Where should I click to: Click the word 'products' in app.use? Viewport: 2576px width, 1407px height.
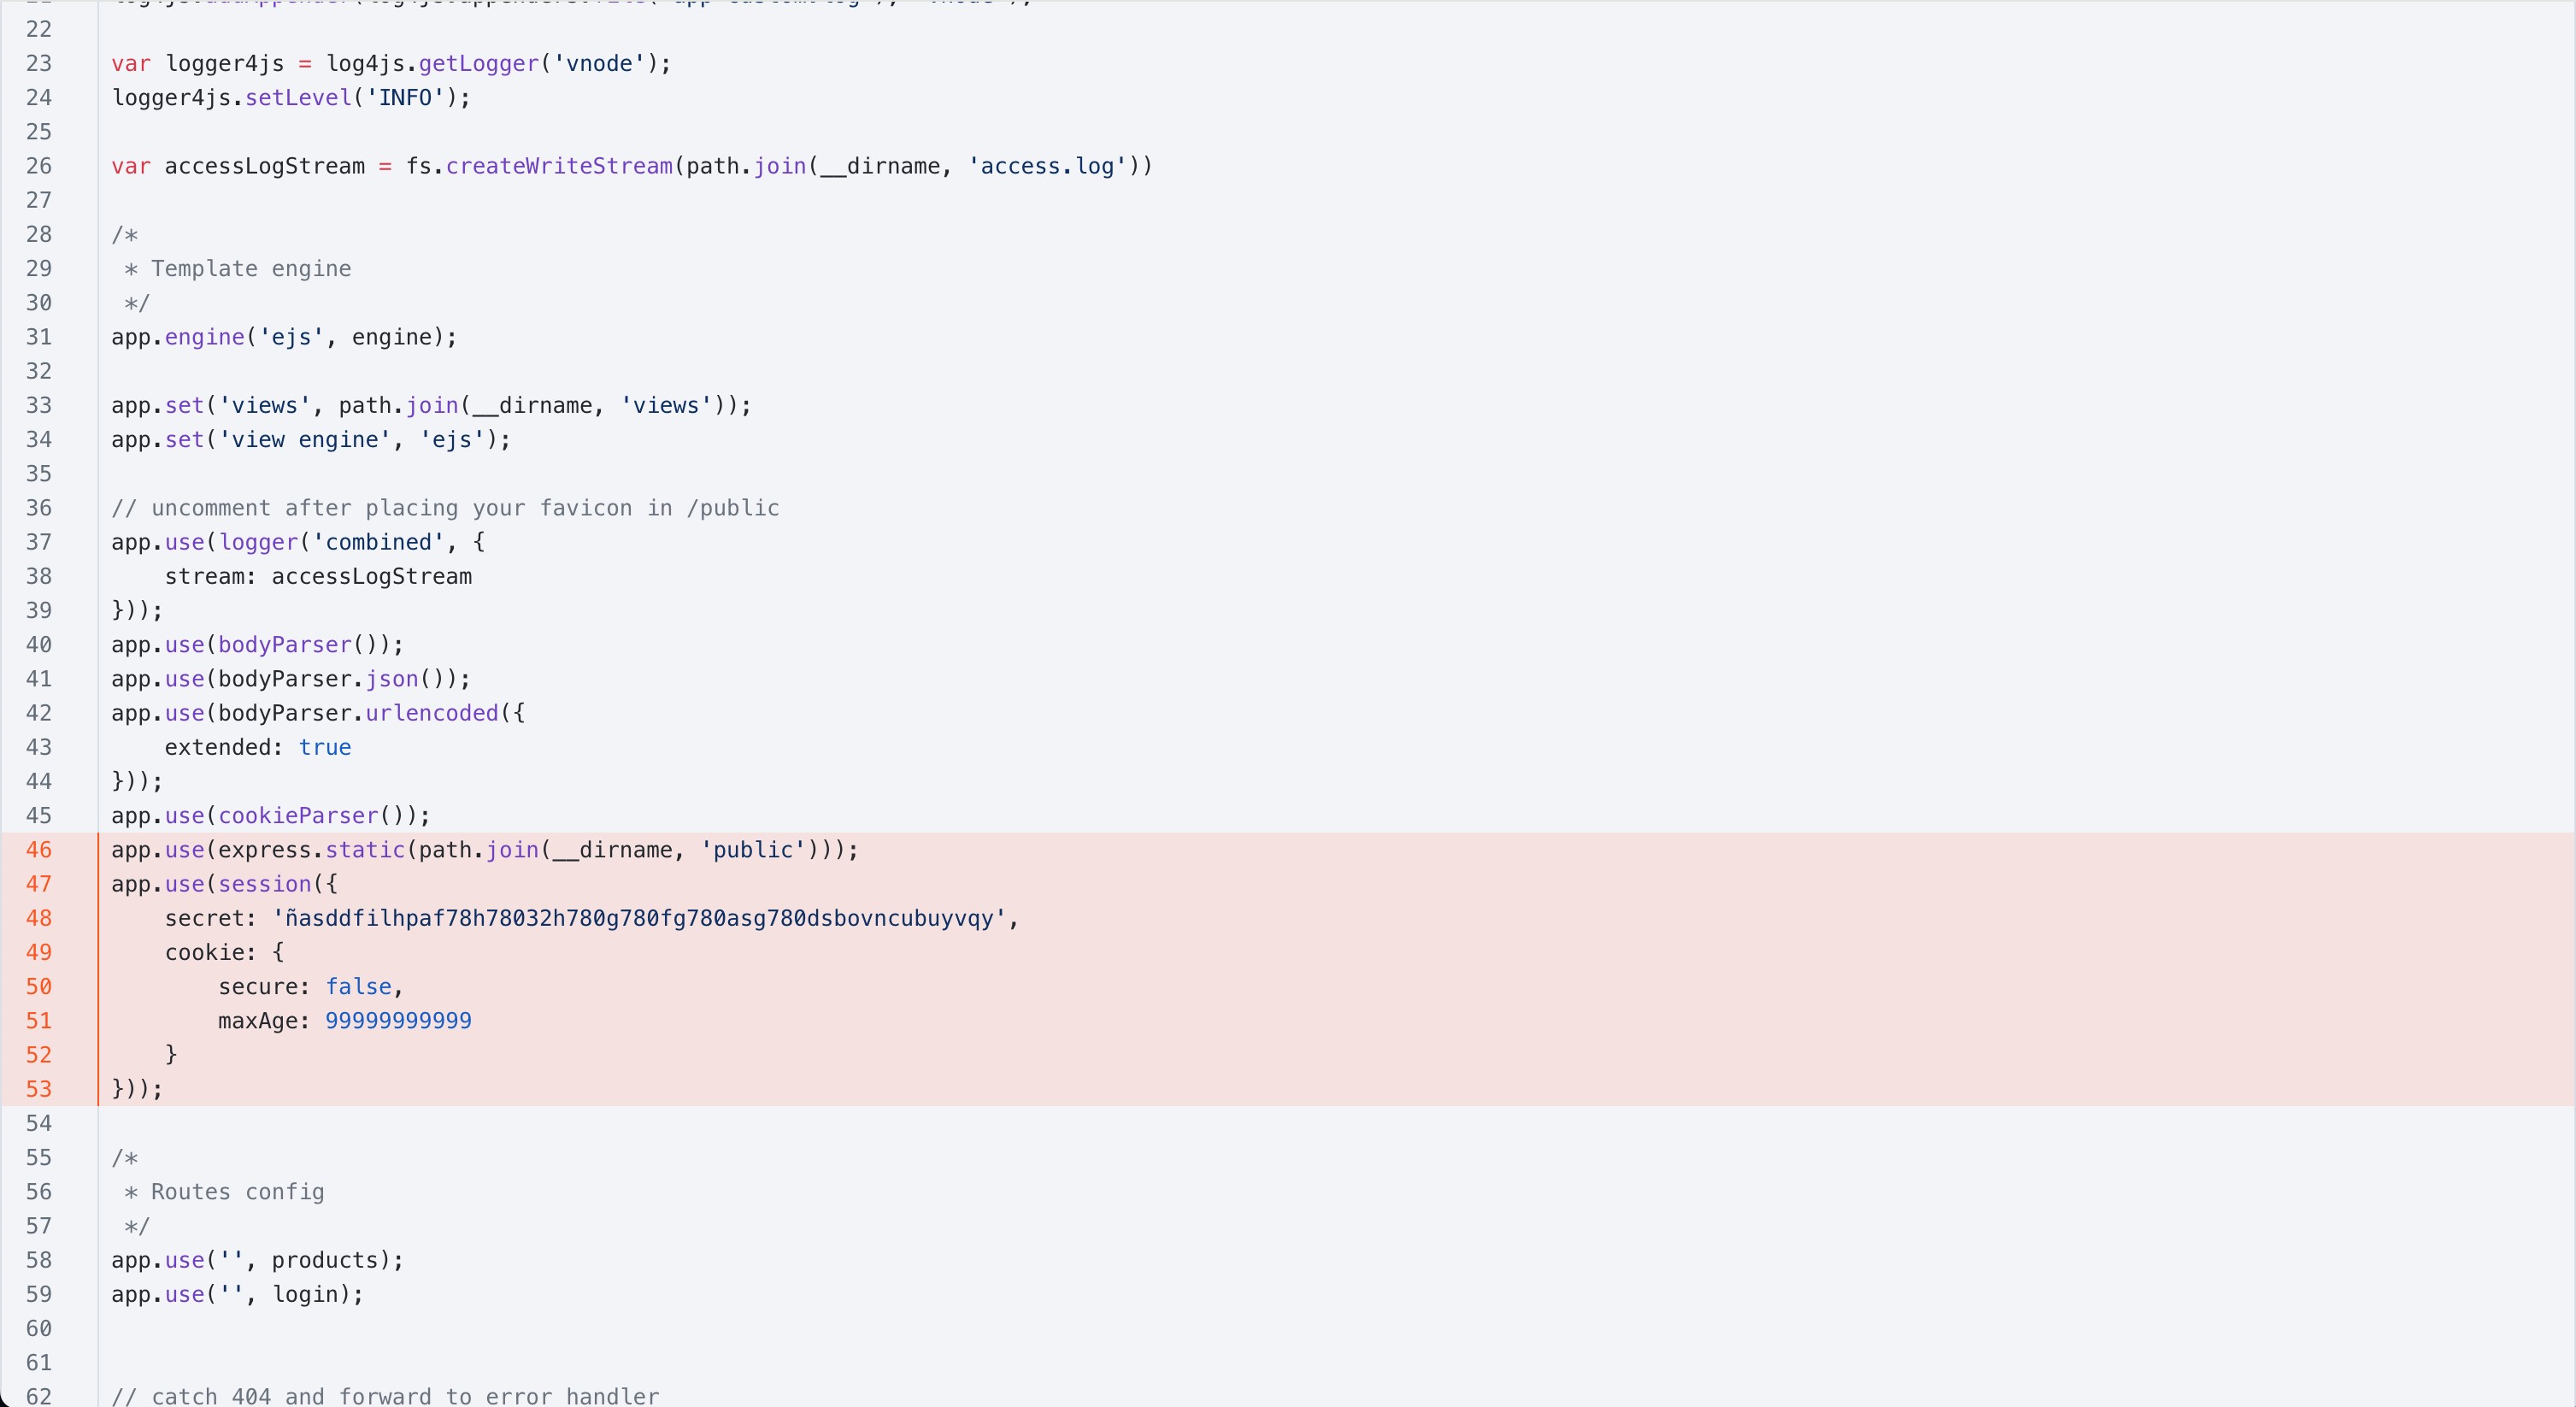pyautogui.click(x=325, y=1260)
